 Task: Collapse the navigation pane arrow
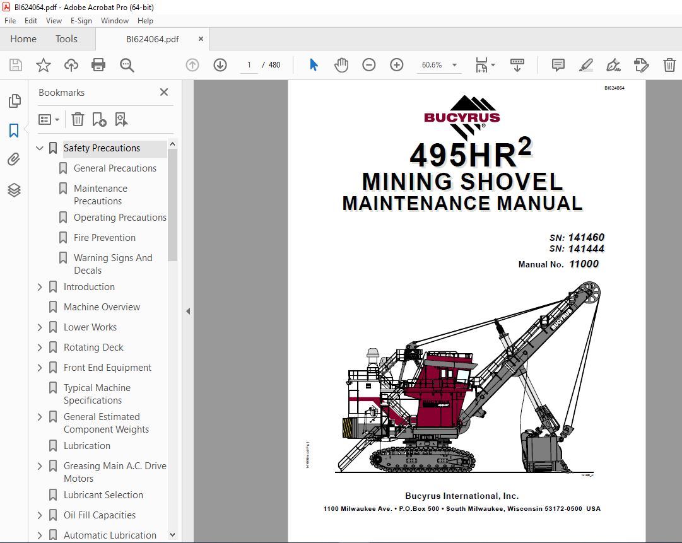coord(188,312)
